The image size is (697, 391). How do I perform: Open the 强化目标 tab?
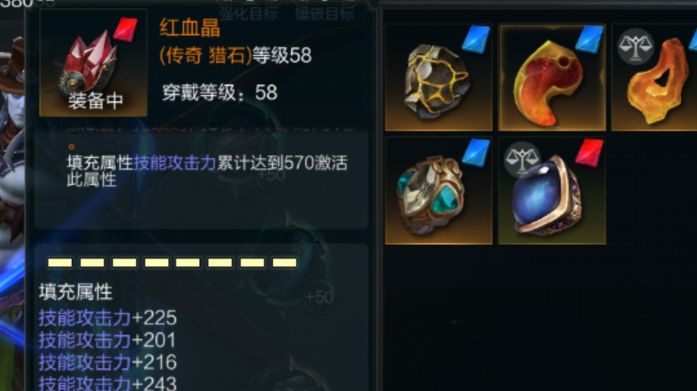click(x=248, y=14)
